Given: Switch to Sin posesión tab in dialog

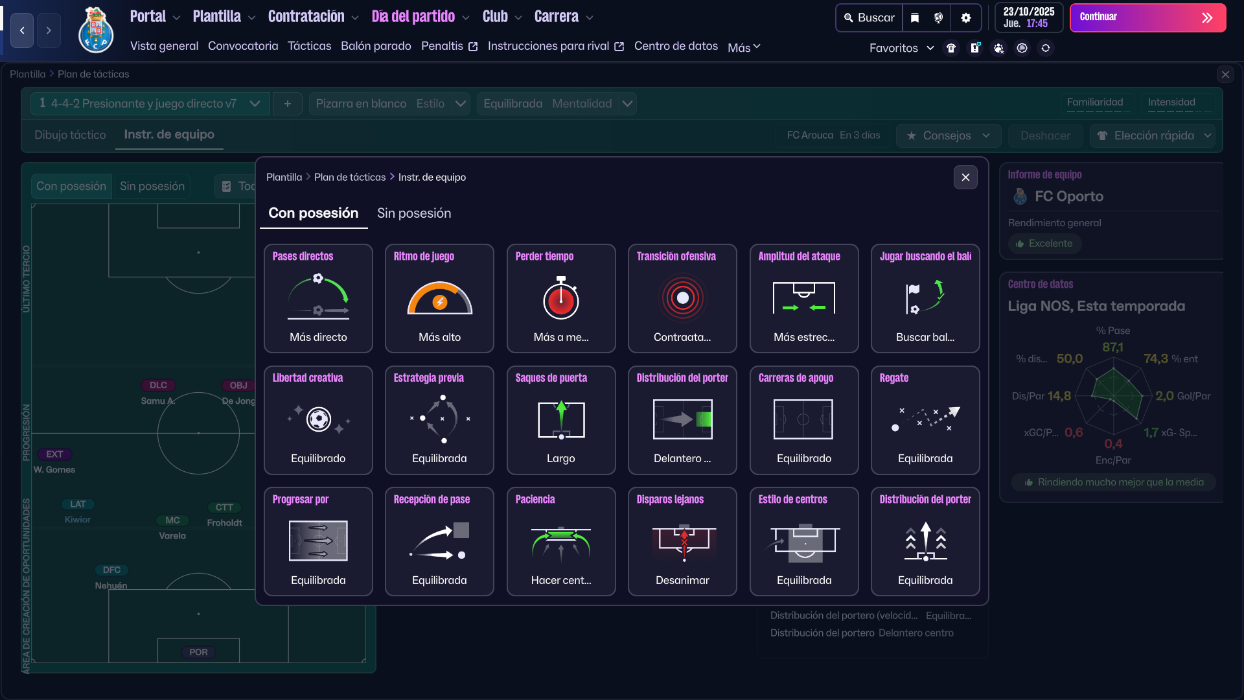Looking at the screenshot, I should pos(414,213).
